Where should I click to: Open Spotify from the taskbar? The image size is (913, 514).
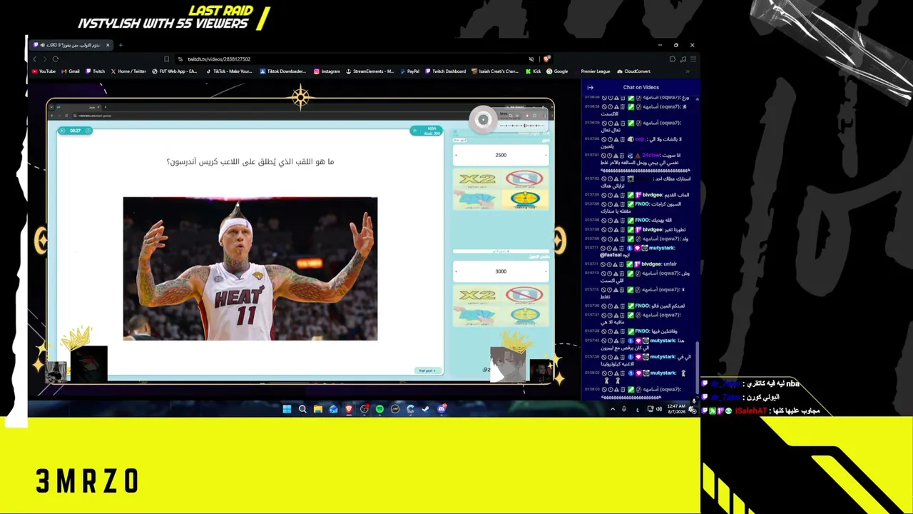379,409
